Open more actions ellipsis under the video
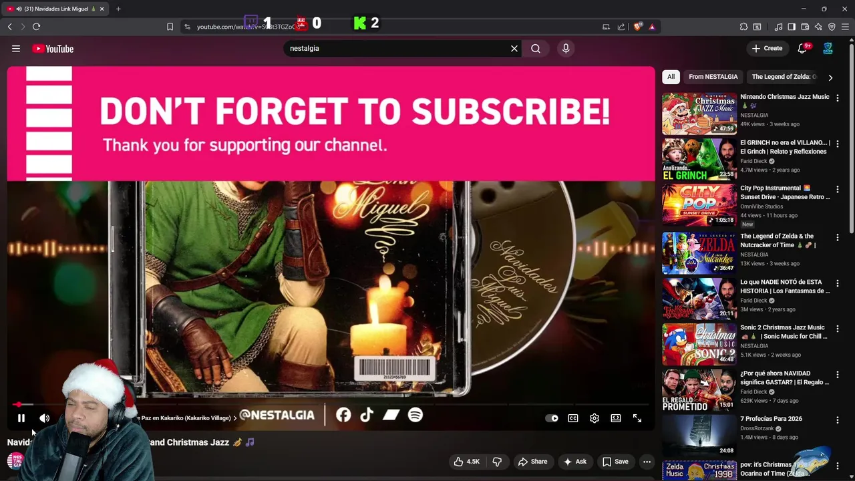The width and height of the screenshot is (855, 481). click(x=647, y=462)
